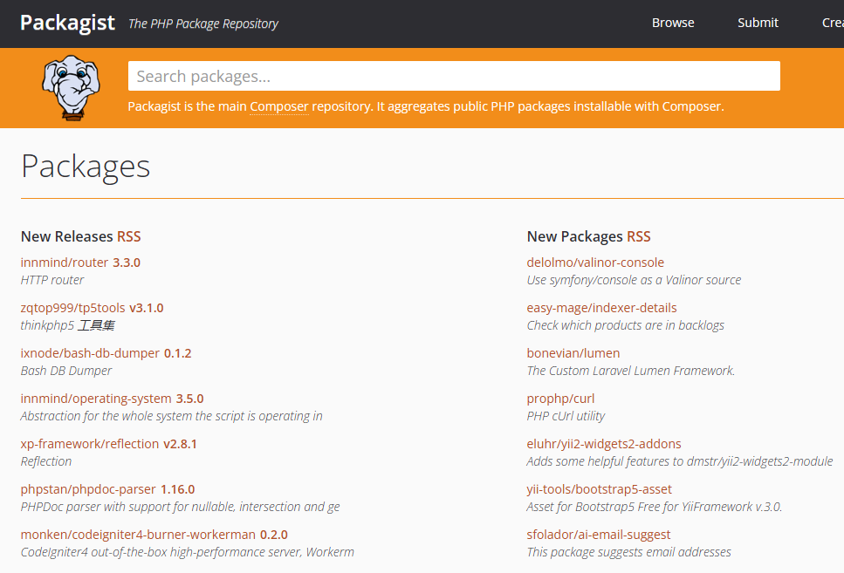This screenshot has height=573, width=844.
Task: Open the xp-framework/reflection package
Action: pyautogui.click(x=90, y=444)
